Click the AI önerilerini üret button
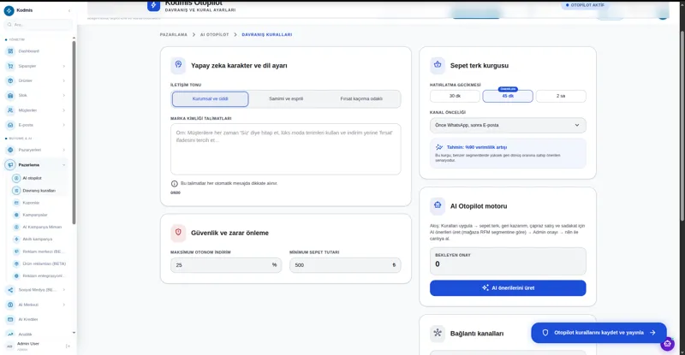This screenshot has height=355, width=685. point(508,288)
